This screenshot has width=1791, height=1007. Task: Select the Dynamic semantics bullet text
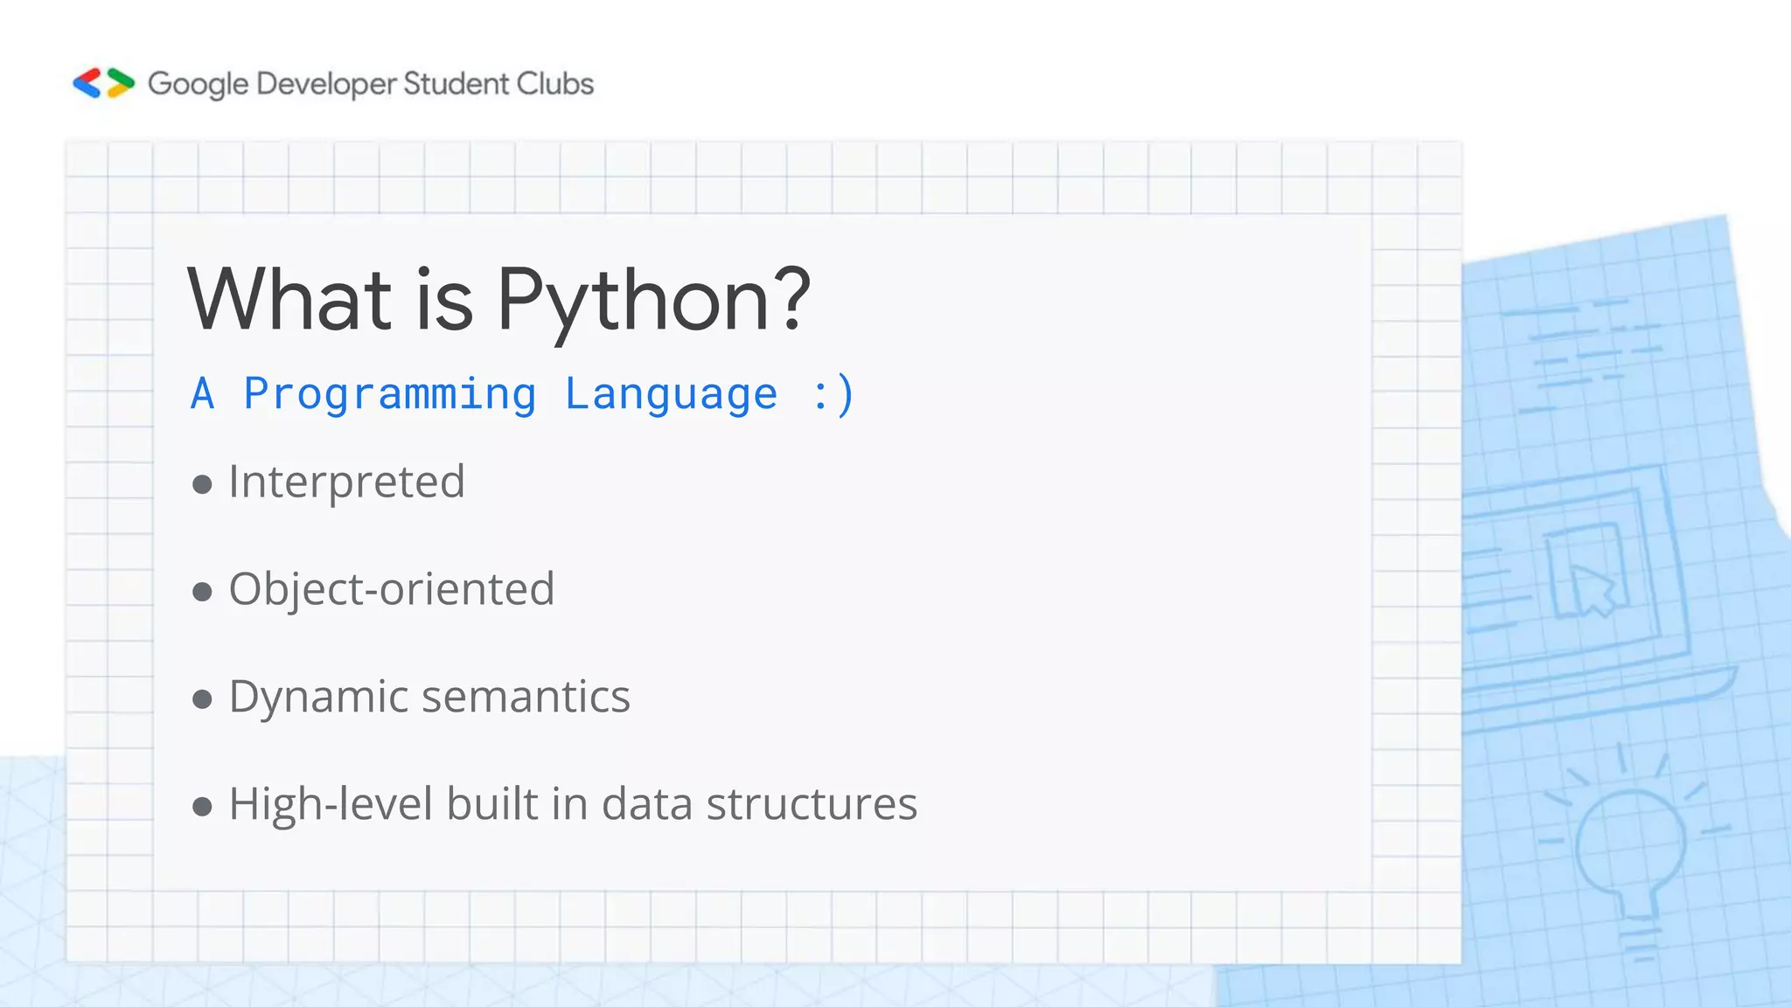click(x=429, y=697)
